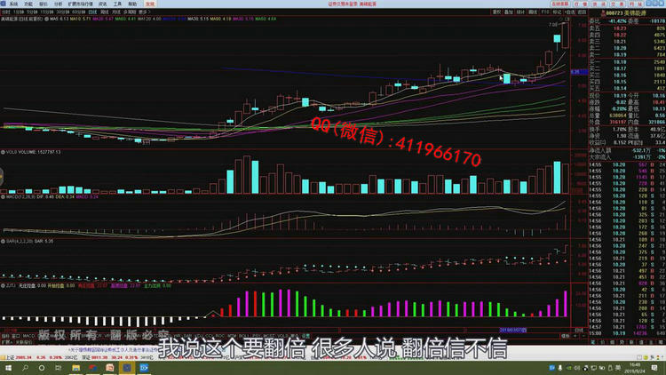Open the F10 company info
Screen dimensions: 666x375
point(545,12)
